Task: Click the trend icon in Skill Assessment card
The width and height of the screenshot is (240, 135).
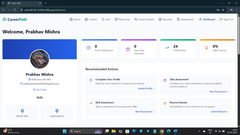Action: pos(91,103)
